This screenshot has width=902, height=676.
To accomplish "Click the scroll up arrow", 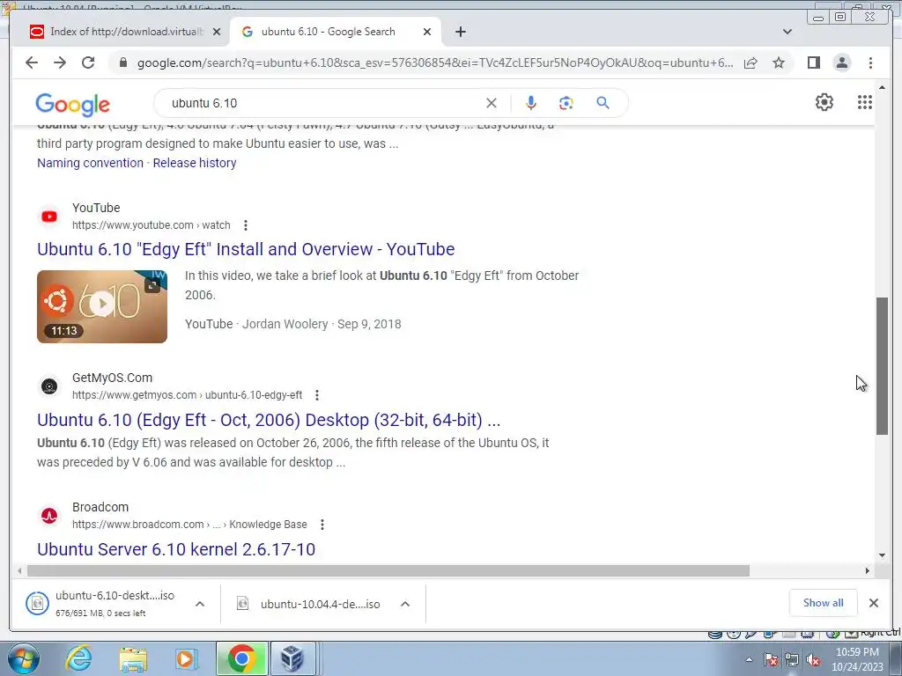I will [x=882, y=87].
